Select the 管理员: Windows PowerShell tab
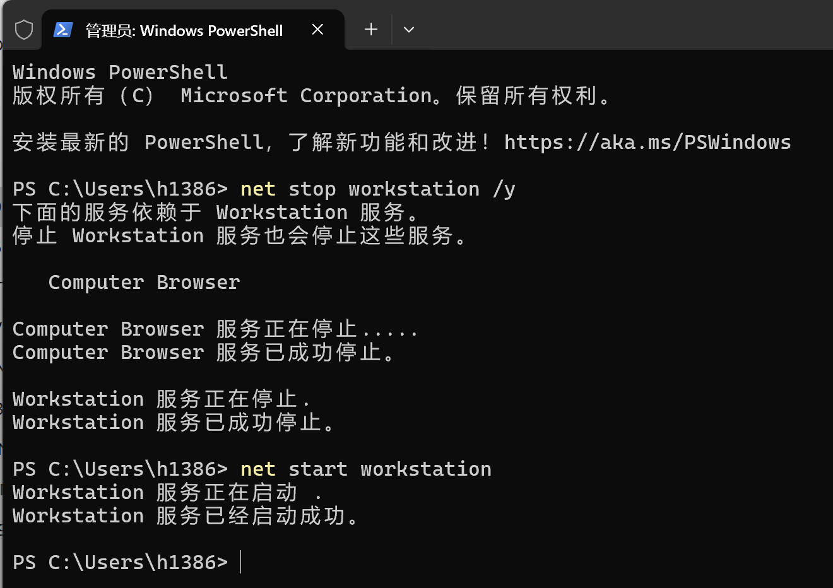This screenshot has width=833, height=588. 184,30
